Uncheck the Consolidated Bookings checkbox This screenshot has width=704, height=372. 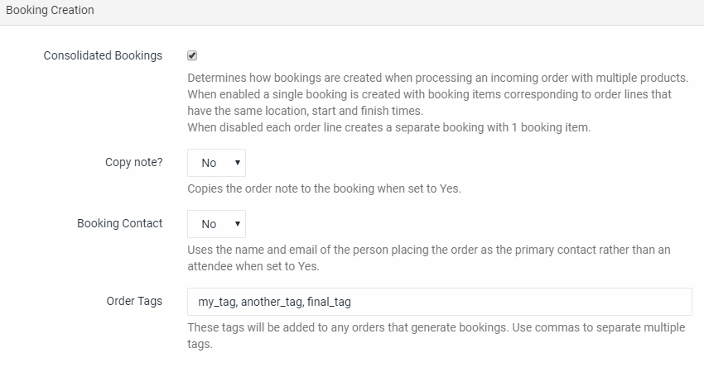point(192,55)
